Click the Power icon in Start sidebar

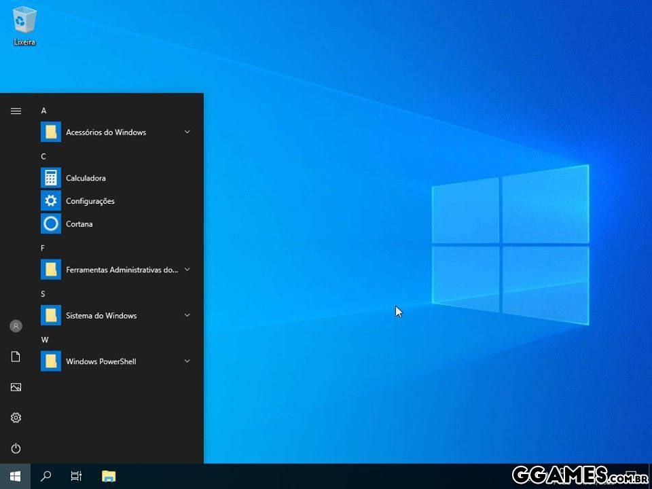(16, 448)
